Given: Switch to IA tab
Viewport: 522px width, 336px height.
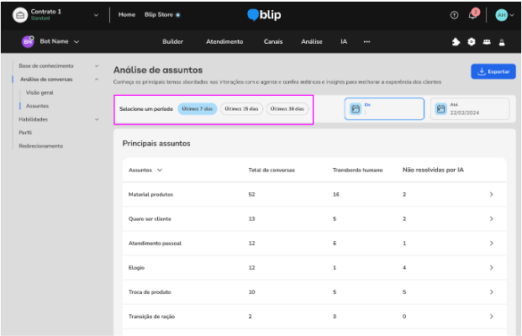Looking at the screenshot, I should point(344,42).
